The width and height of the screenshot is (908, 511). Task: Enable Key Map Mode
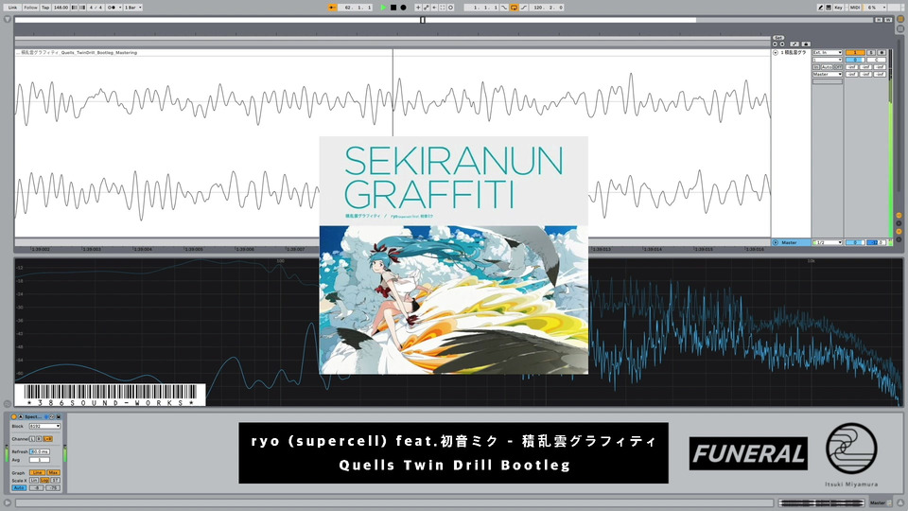tap(838, 8)
